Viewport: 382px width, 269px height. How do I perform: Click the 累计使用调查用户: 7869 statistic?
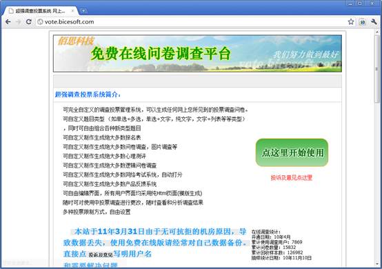(x=277, y=242)
